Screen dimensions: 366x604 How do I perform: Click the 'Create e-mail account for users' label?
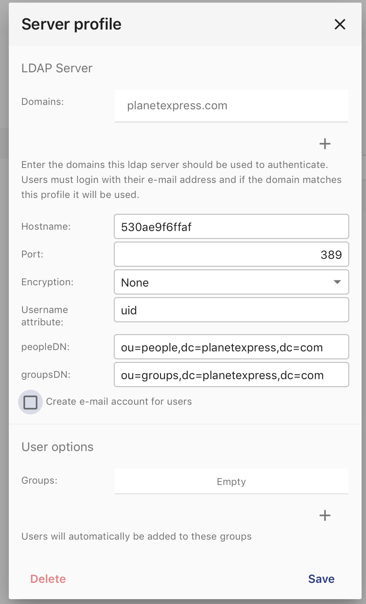click(119, 402)
